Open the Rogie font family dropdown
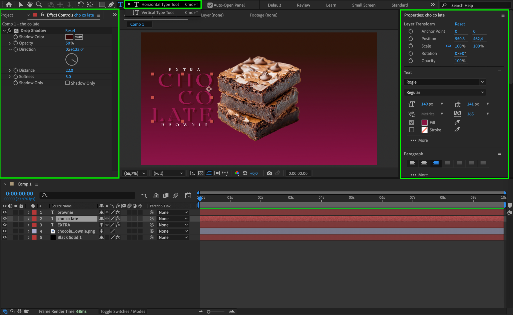The image size is (513, 315). [x=482, y=82]
